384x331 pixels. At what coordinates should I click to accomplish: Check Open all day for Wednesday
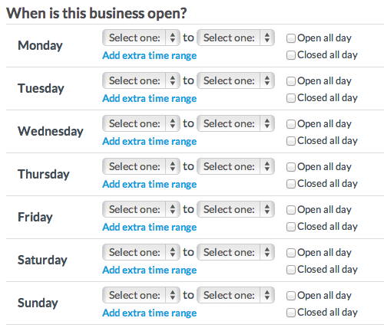[291, 124]
